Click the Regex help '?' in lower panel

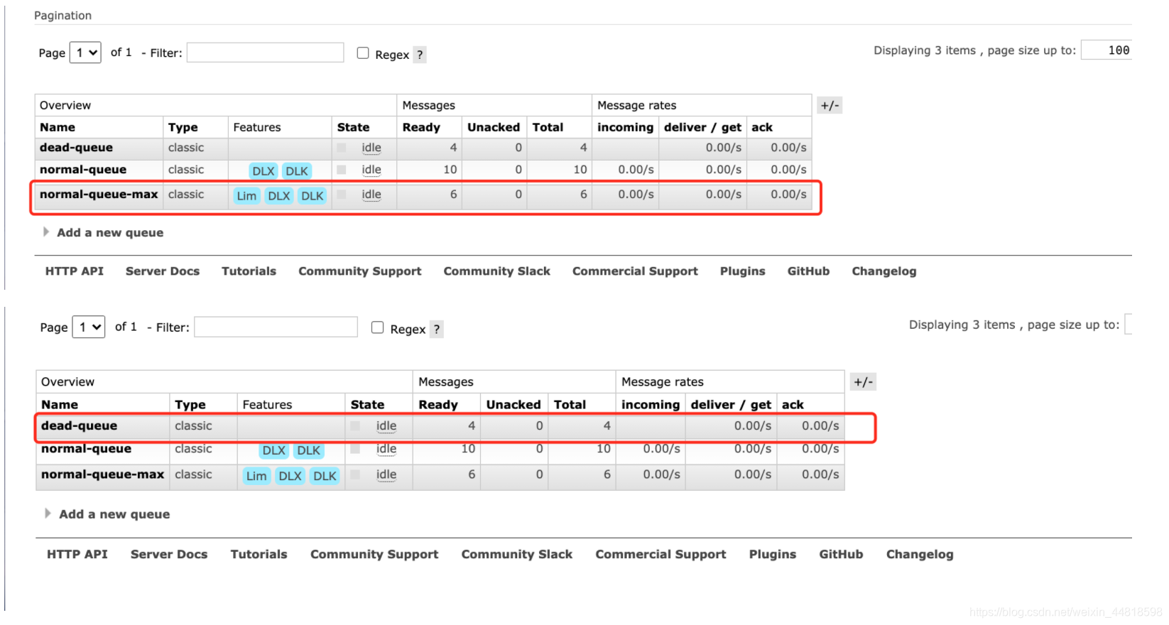tap(437, 330)
